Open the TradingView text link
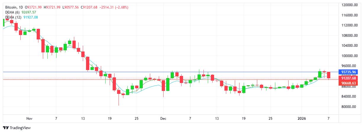The width and height of the screenshot is (364, 133). pos(20,128)
